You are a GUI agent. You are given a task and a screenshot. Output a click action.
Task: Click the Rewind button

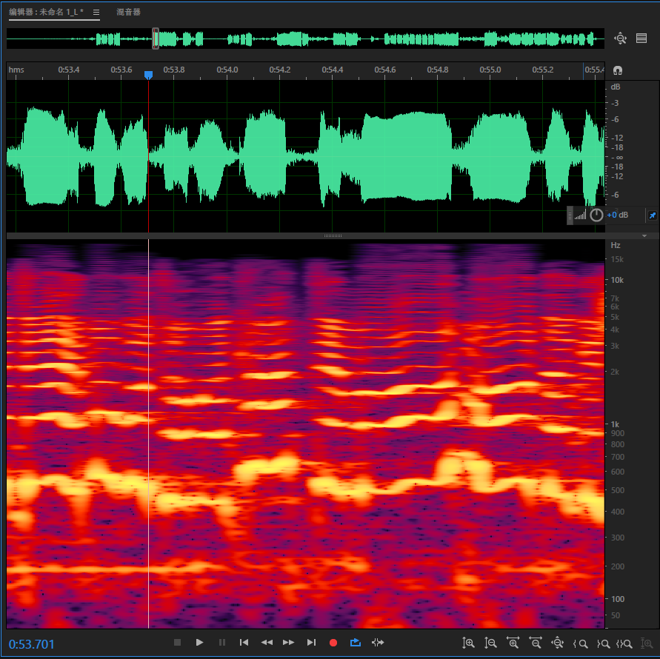click(267, 643)
